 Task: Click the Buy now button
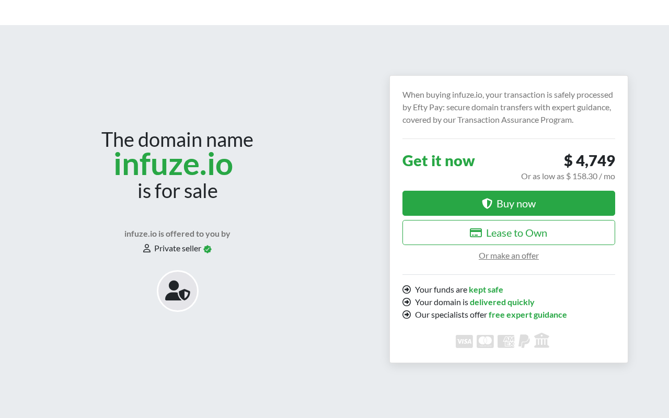[x=509, y=203]
